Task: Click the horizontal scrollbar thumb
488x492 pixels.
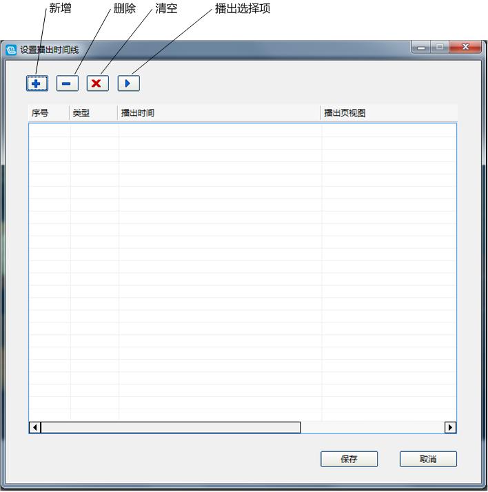Action: pyautogui.click(x=171, y=427)
